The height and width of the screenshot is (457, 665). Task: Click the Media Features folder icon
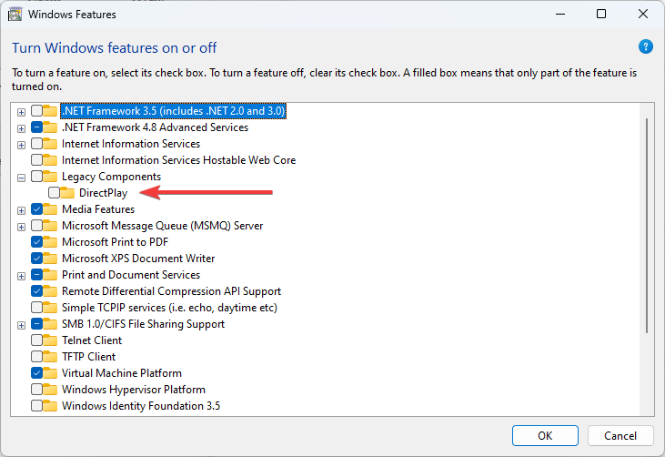pos(50,209)
